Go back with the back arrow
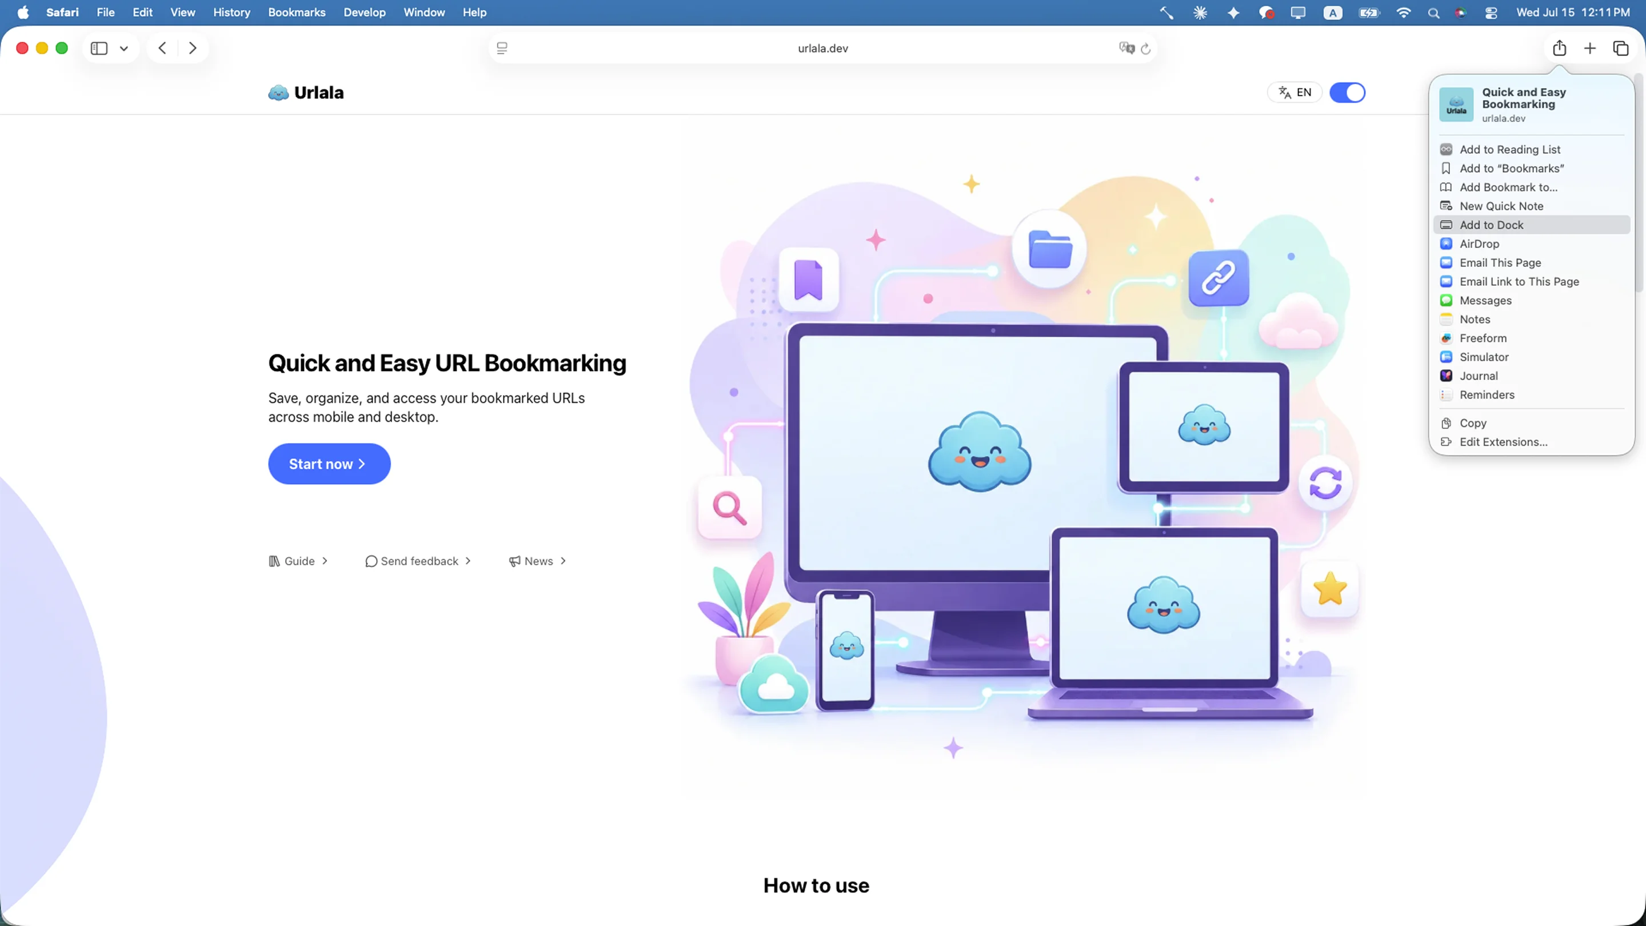This screenshot has width=1646, height=926. pyautogui.click(x=162, y=48)
